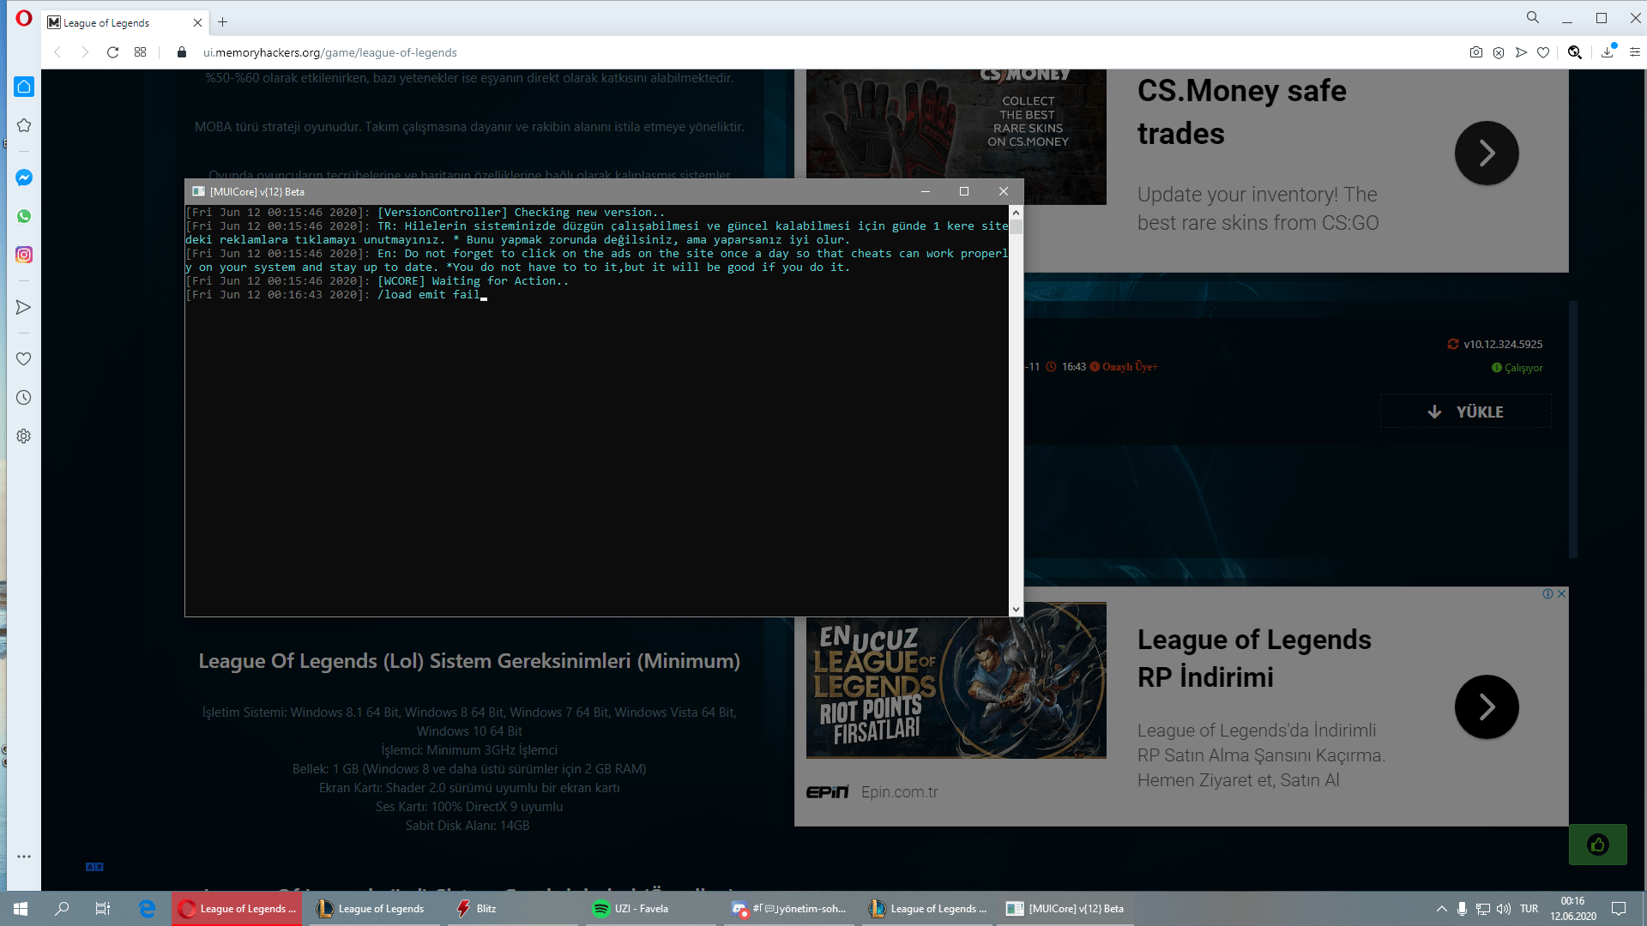The height and width of the screenshot is (926, 1647).
Task: Click the three-dots sidebar setup icon
Action: coord(24,857)
